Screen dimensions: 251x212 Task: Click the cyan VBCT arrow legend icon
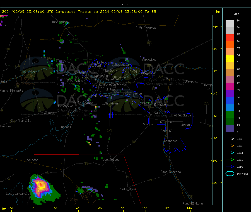click(x=230, y=153)
